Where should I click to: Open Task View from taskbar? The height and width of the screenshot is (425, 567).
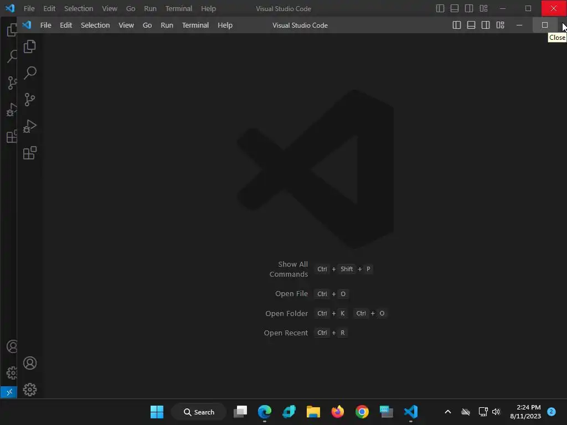(240, 412)
